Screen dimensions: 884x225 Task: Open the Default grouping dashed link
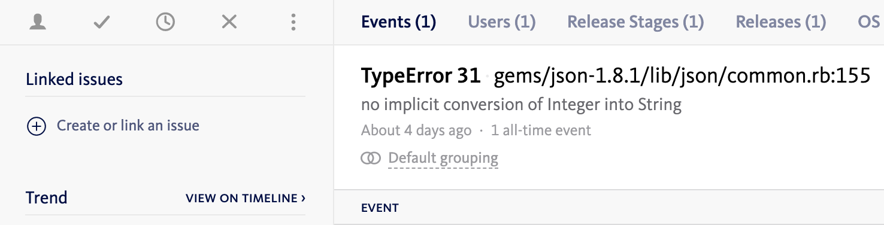[443, 159]
